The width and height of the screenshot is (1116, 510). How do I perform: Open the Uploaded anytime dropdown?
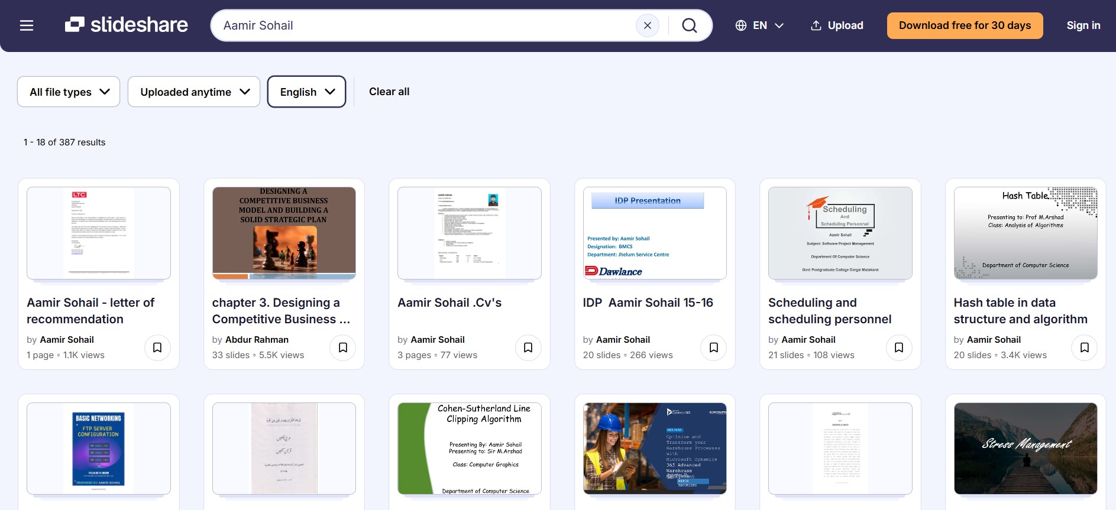tap(194, 92)
